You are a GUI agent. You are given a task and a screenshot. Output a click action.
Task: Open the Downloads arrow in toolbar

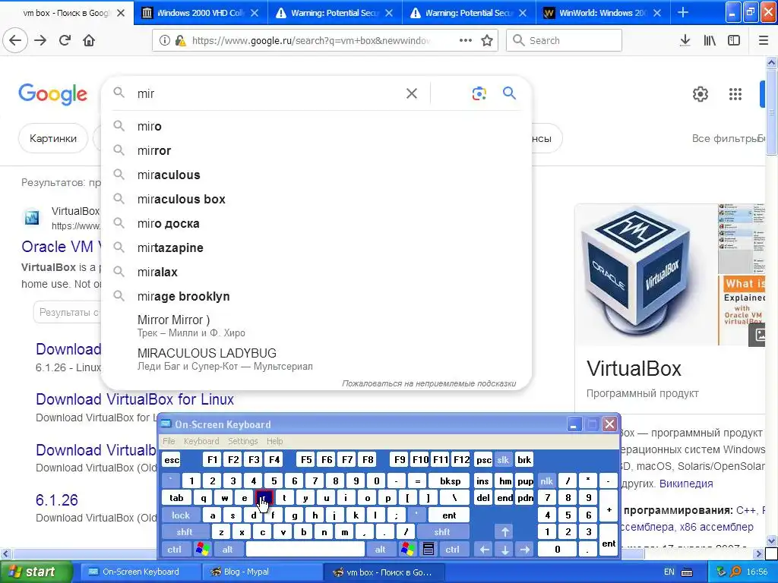685,40
